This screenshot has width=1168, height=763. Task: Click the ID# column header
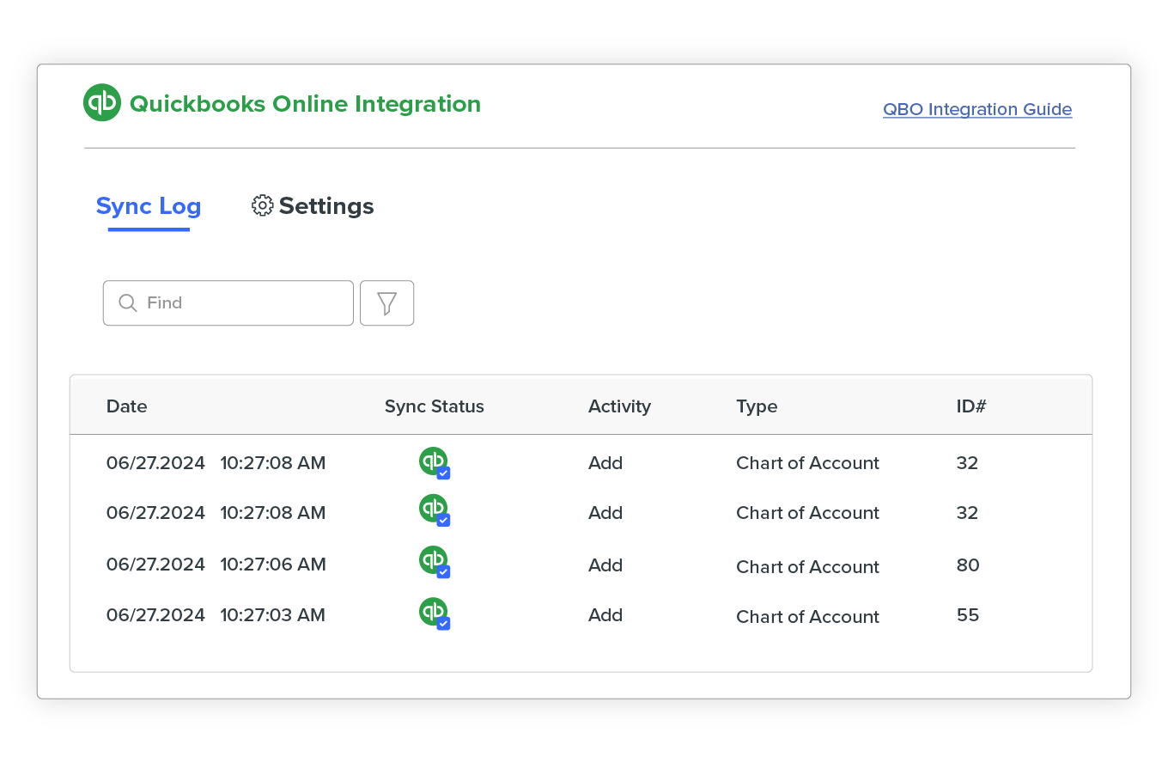tap(970, 406)
